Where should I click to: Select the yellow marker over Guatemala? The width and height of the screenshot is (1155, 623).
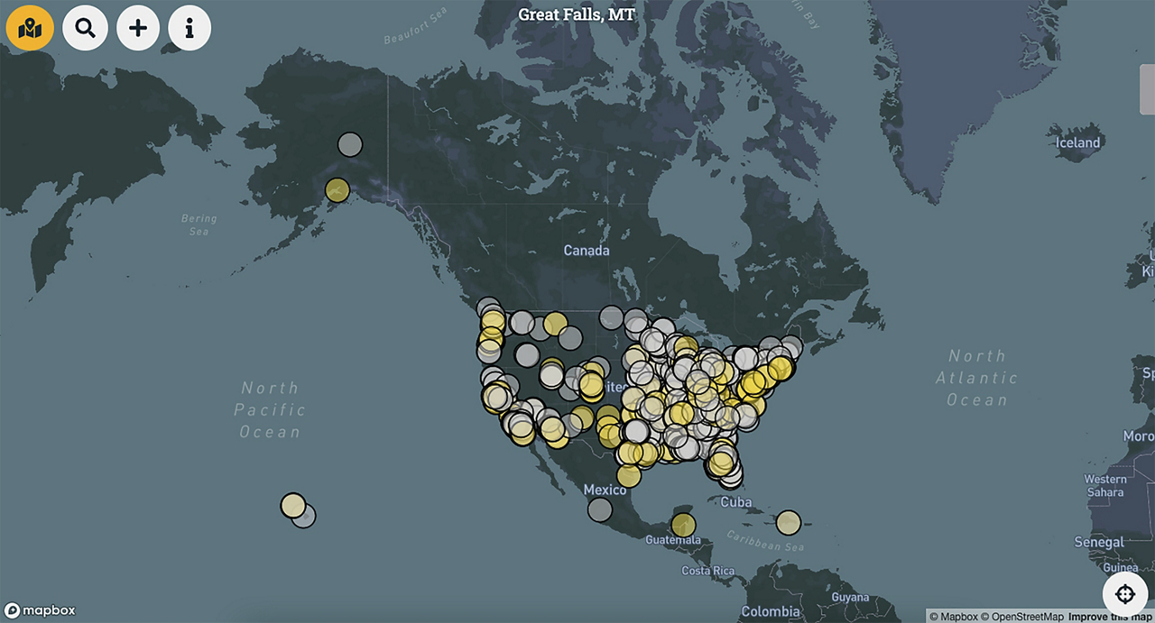(684, 526)
